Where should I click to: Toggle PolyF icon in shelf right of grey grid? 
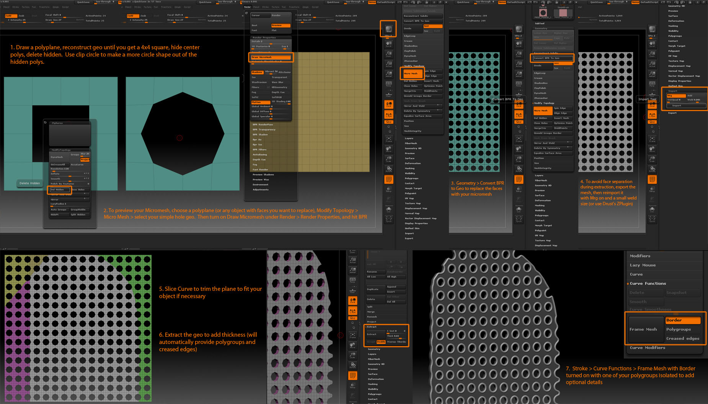tap(652, 179)
